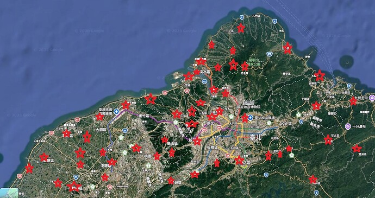The width and height of the screenshot is (375, 198).
Task: Select the green highway shield below 七堵區
Action: tap(298, 115)
